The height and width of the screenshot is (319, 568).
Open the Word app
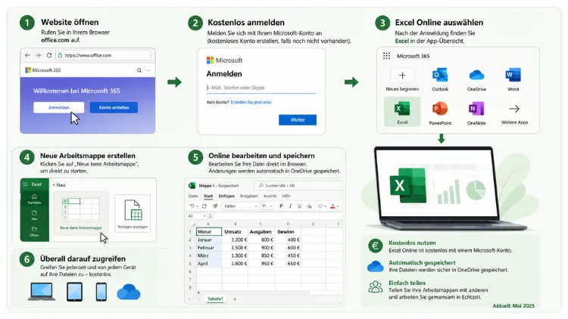[x=513, y=75]
